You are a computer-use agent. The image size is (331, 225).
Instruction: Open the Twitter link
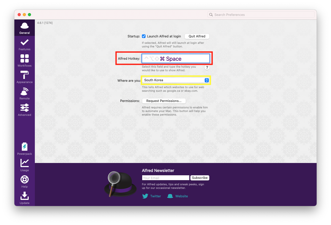coord(156,196)
